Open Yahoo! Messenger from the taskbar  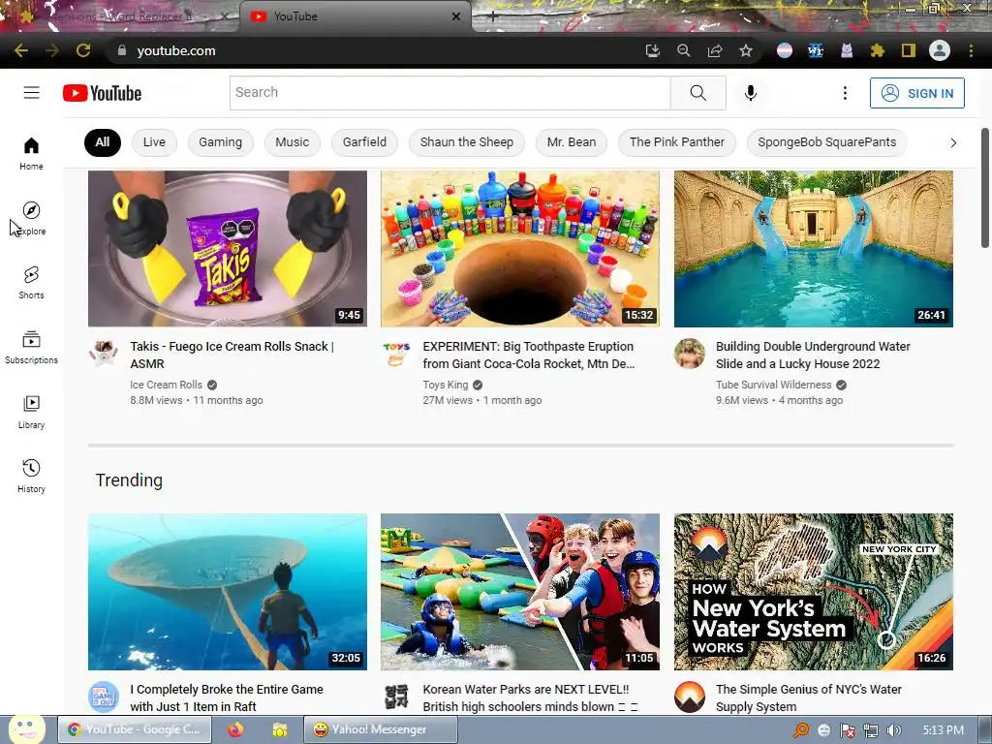pyautogui.click(x=380, y=729)
